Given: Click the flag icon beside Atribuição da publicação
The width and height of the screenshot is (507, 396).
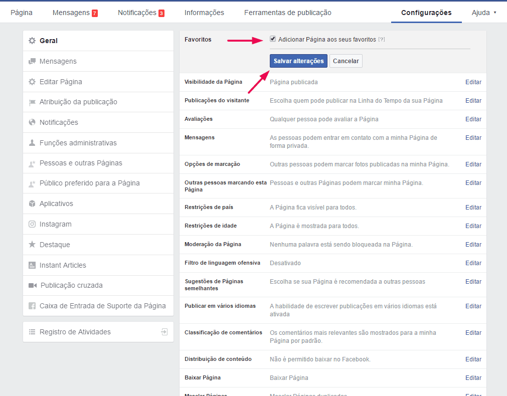Looking at the screenshot, I should coord(32,102).
